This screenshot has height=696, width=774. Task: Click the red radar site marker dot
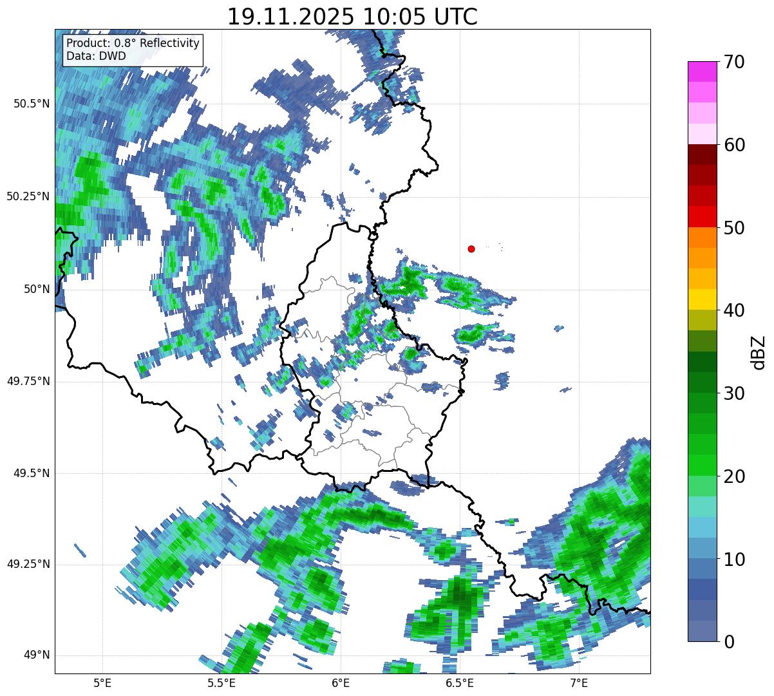click(471, 249)
